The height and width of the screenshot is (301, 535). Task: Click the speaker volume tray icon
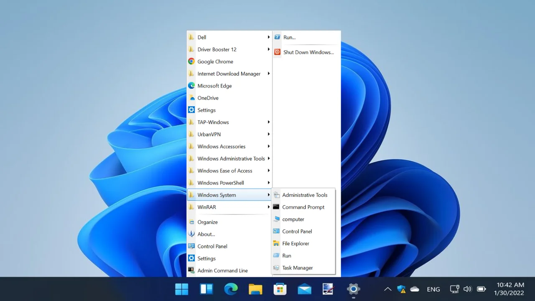[467, 289]
